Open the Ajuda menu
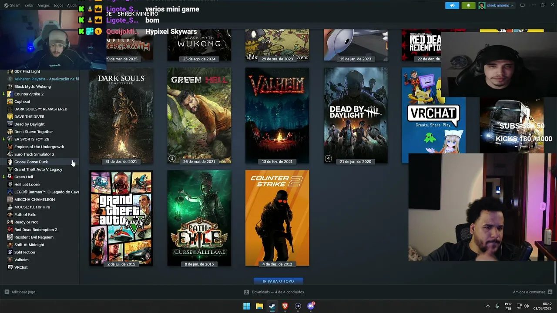557x313 pixels. point(72,6)
